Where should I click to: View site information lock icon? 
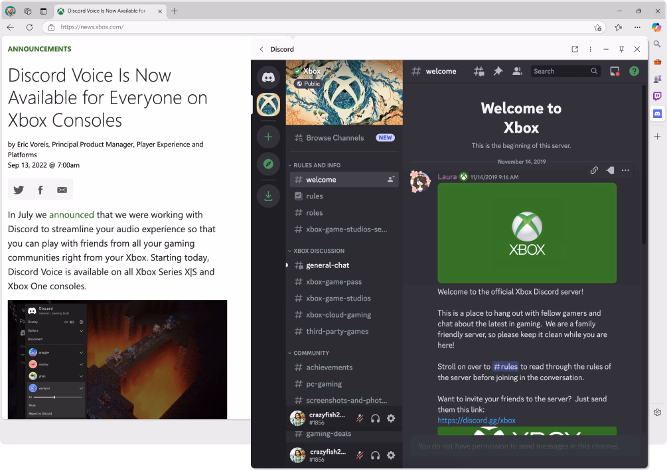click(x=51, y=27)
